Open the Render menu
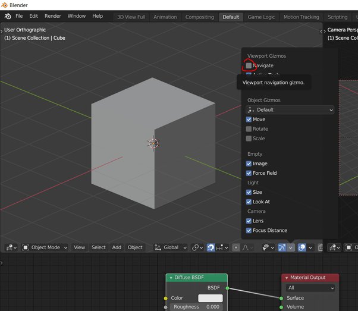Image resolution: width=358 pixels, height=311 pixels. click(53, 16)
